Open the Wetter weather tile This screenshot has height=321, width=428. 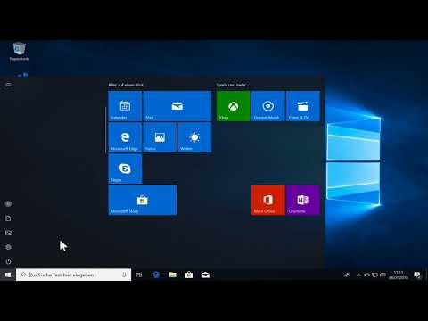coord(194,137)
